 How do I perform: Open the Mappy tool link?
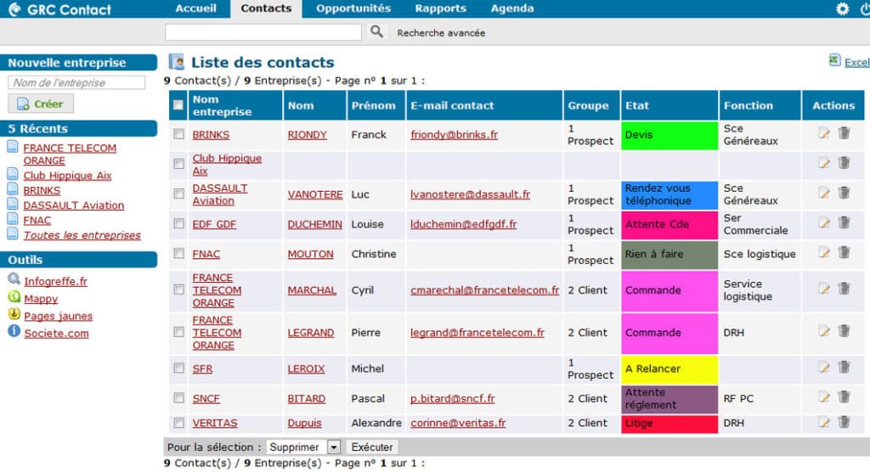tap(41, 299)
